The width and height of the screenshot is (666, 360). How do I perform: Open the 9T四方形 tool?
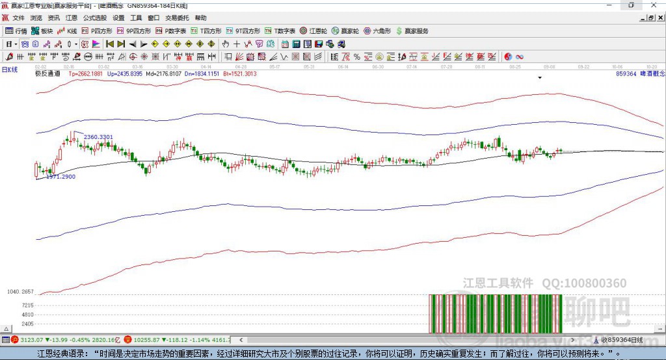(x=243, y=31)
